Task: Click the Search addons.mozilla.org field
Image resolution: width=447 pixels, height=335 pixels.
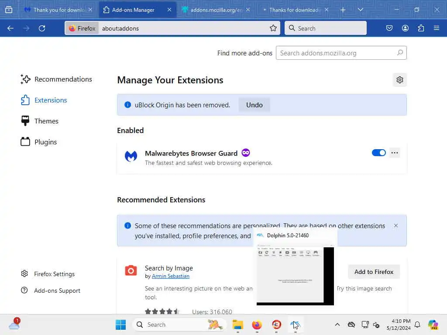Action: click(341, 53)
